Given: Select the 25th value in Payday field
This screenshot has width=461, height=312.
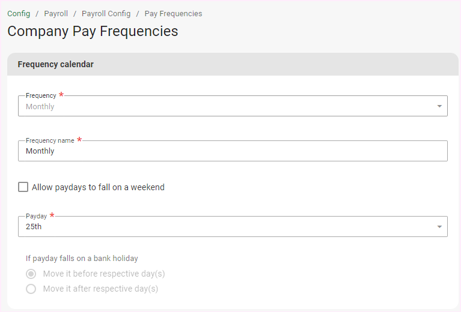Looking at the screenshot, I should (34, 227).
